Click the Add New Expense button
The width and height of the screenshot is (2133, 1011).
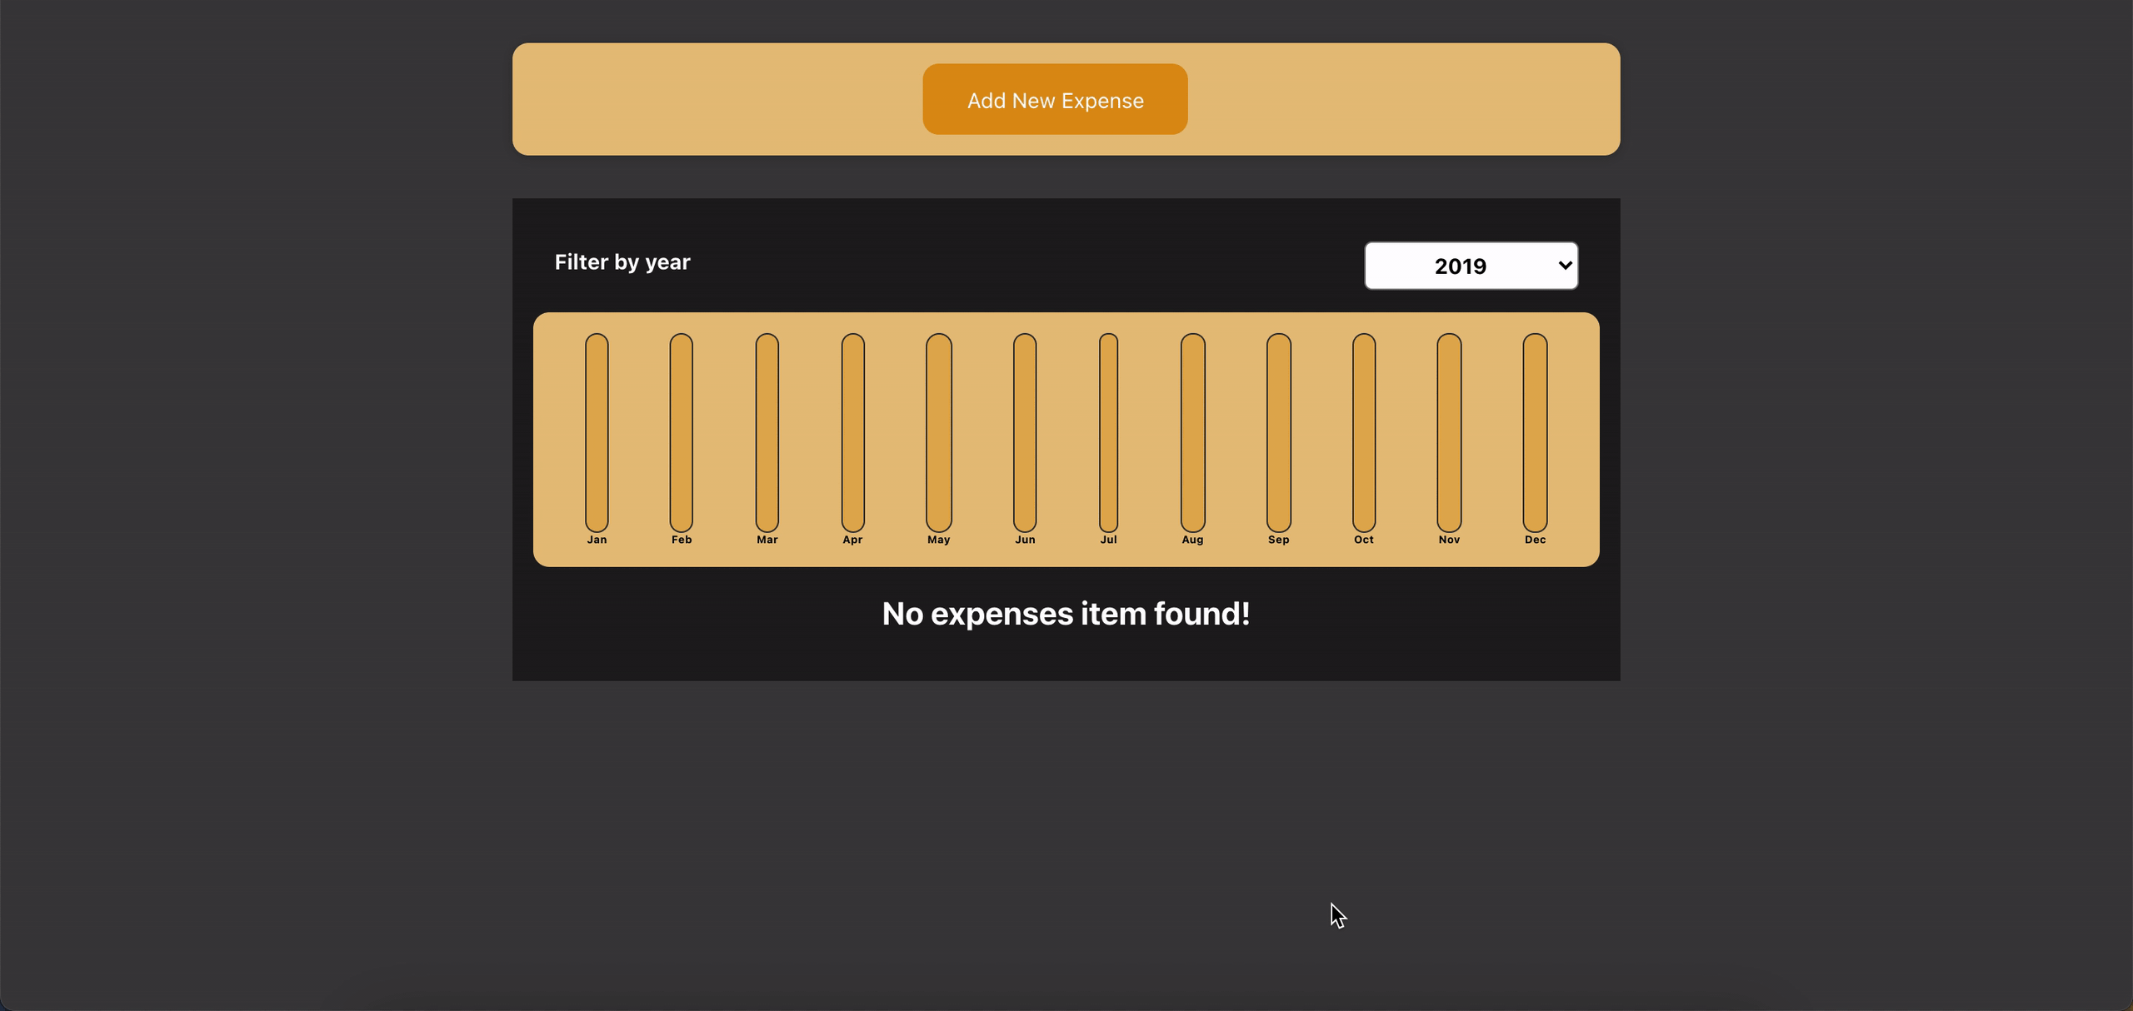pyautogui.click(x=1055, y=99)
